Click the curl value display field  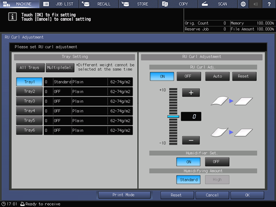[191, 116]
